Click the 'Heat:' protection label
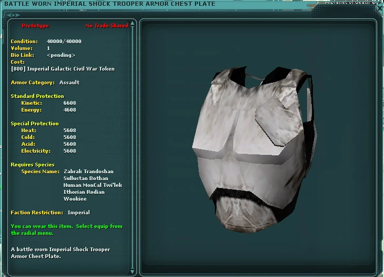Image resolution: width=384 pixels, height=277 pixels. 28,131
